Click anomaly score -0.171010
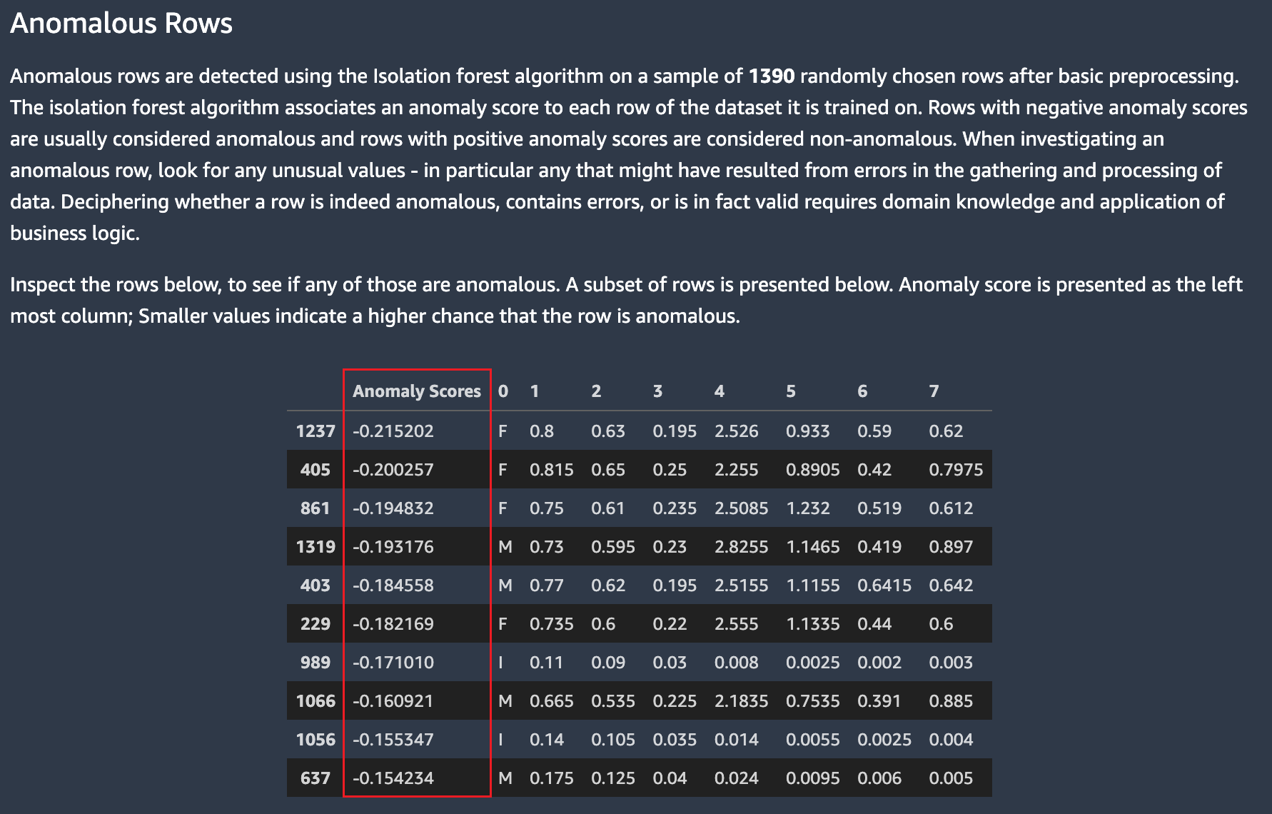The image size is (1272, 814). pyautogui.click(x=393, y=663)
